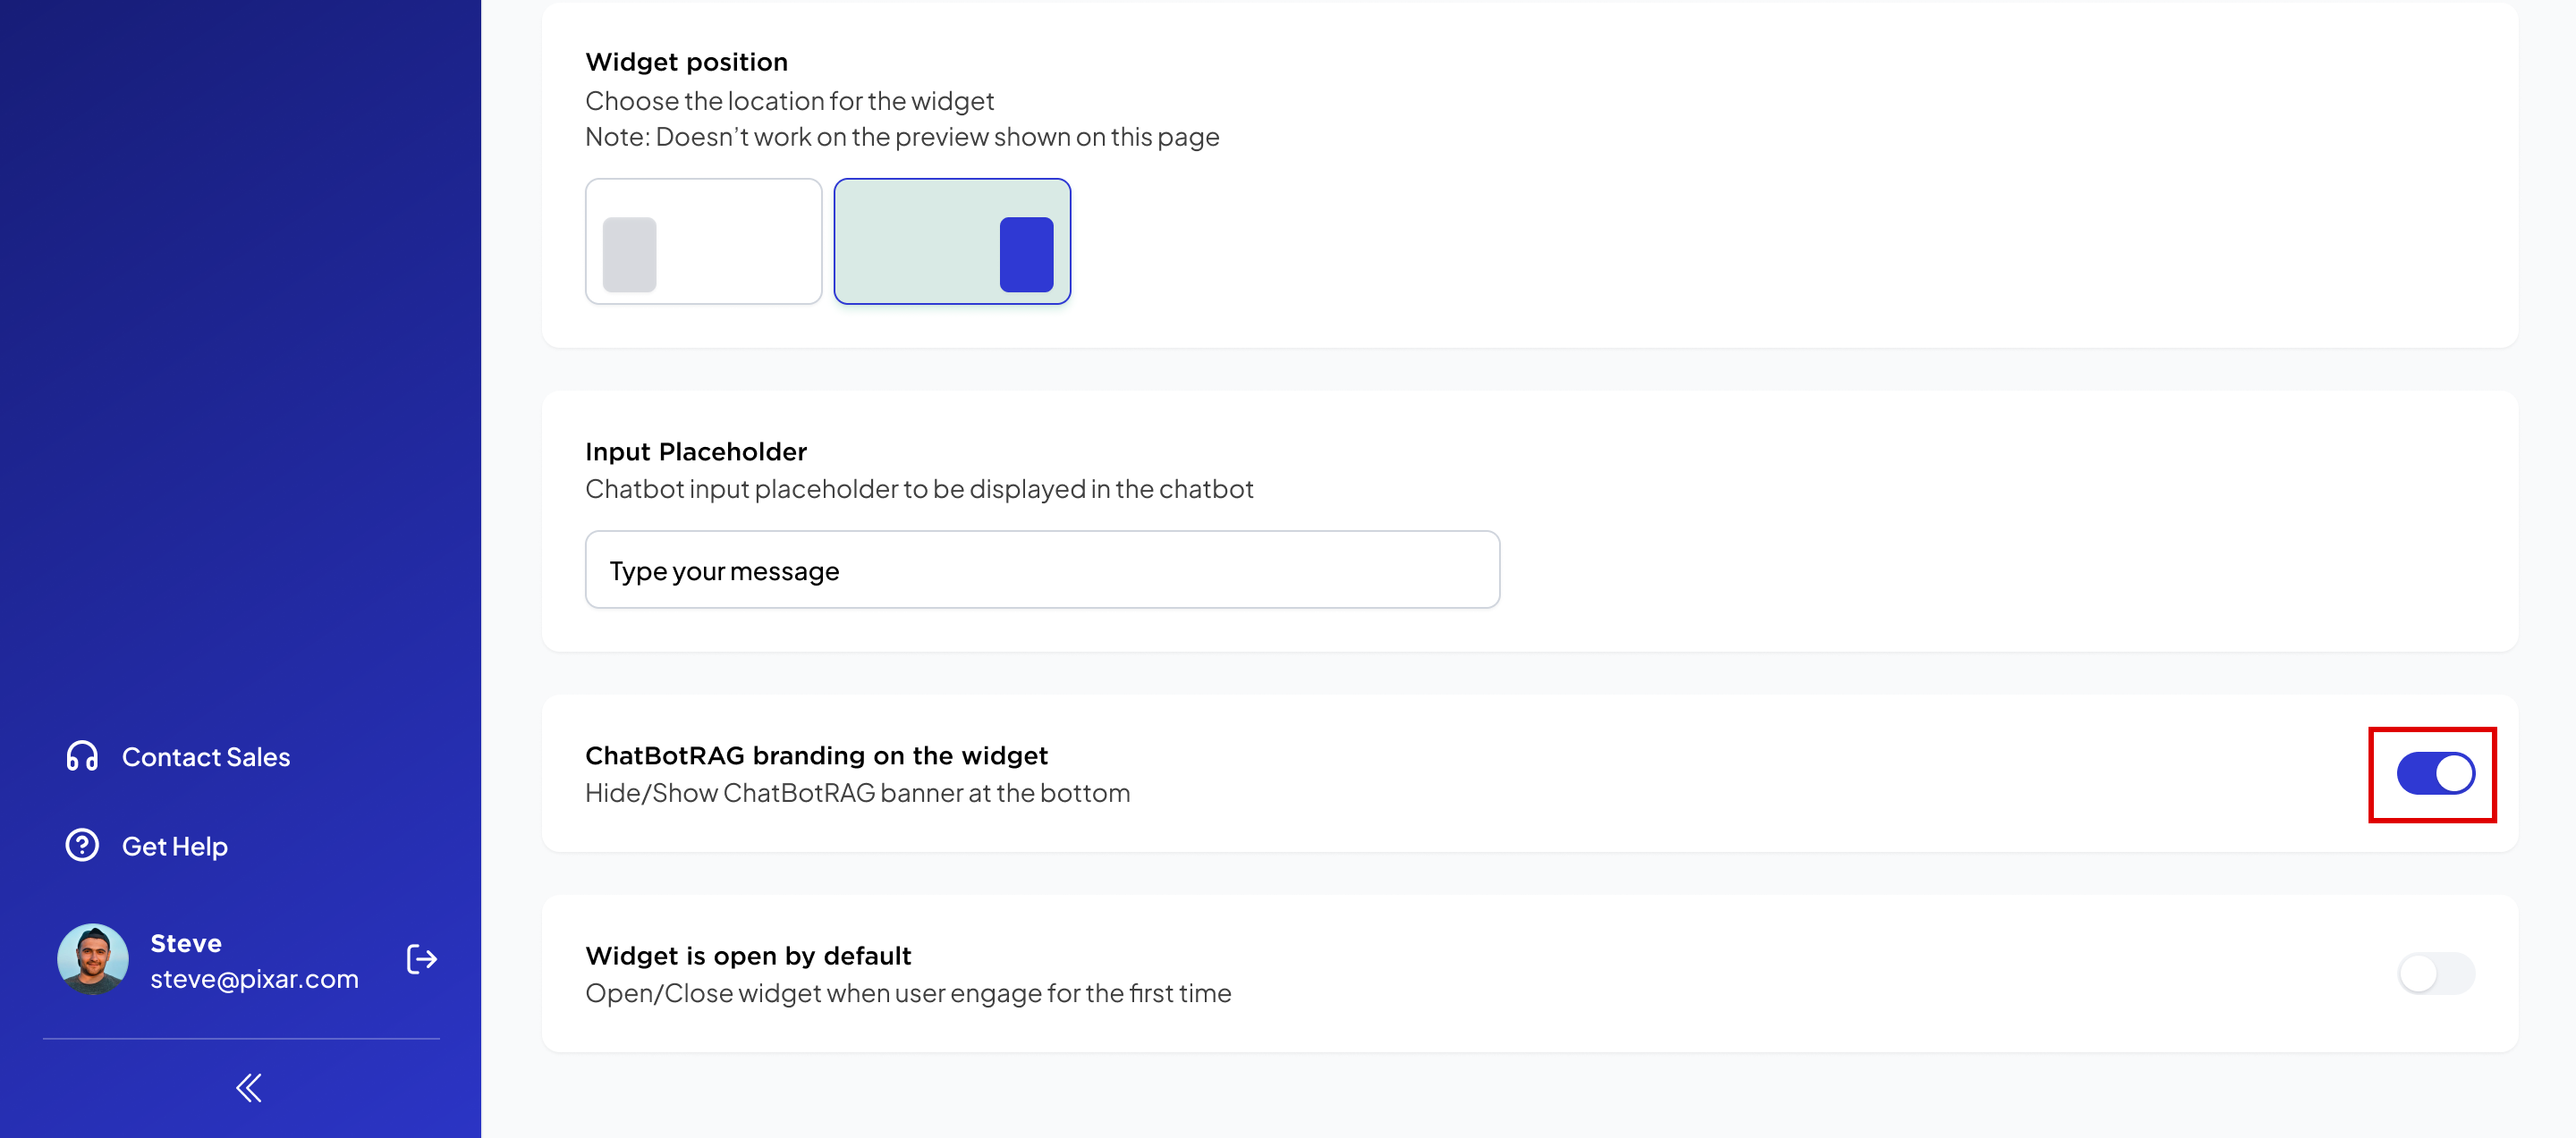2576x1138 pixels.
Task: Toggle off ChatBotRAG branding on the widget
Action: pyautogui.click(x=2435, y=773)
